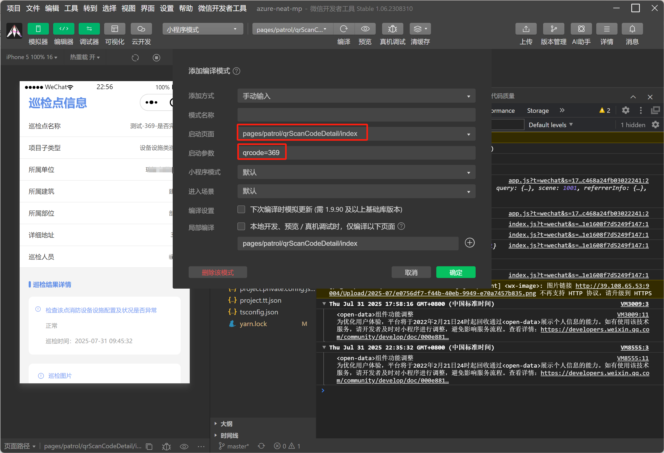Toggle the Preview eye icon in toolbar
Viewport: 664px width, 453px height.
click(365, 29)
